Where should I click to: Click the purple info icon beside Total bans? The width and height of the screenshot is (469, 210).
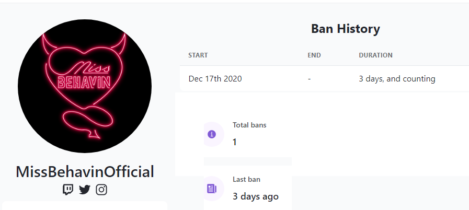pyautogui.click(x=212, y=134)
